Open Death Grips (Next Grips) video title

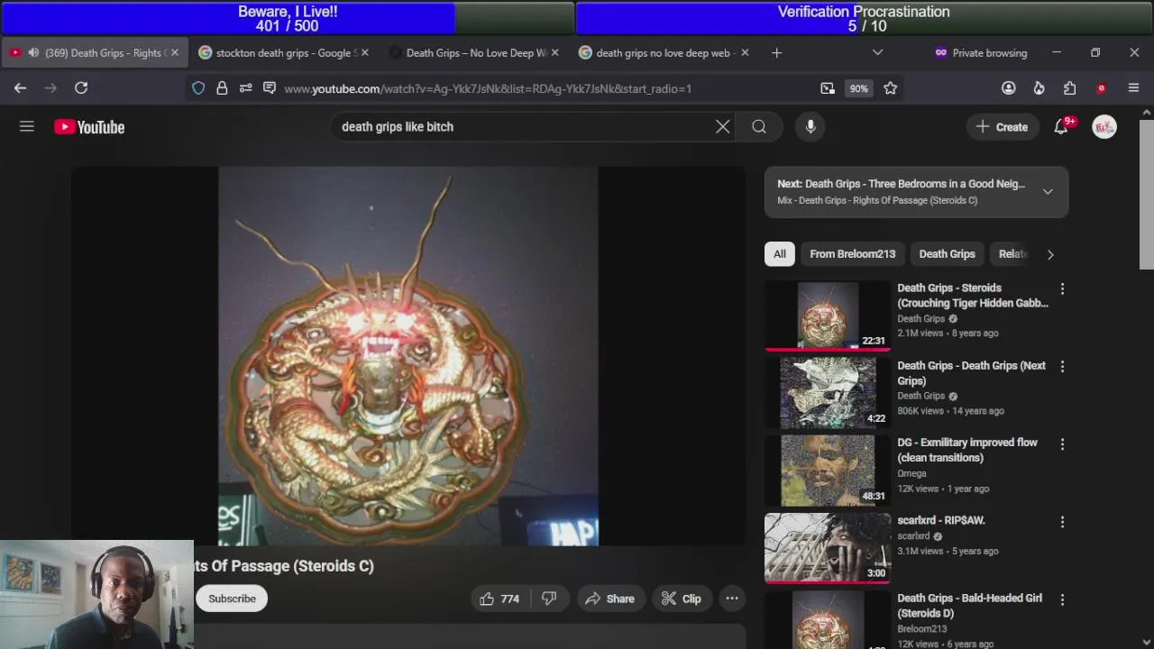click(x=972, y=373)
